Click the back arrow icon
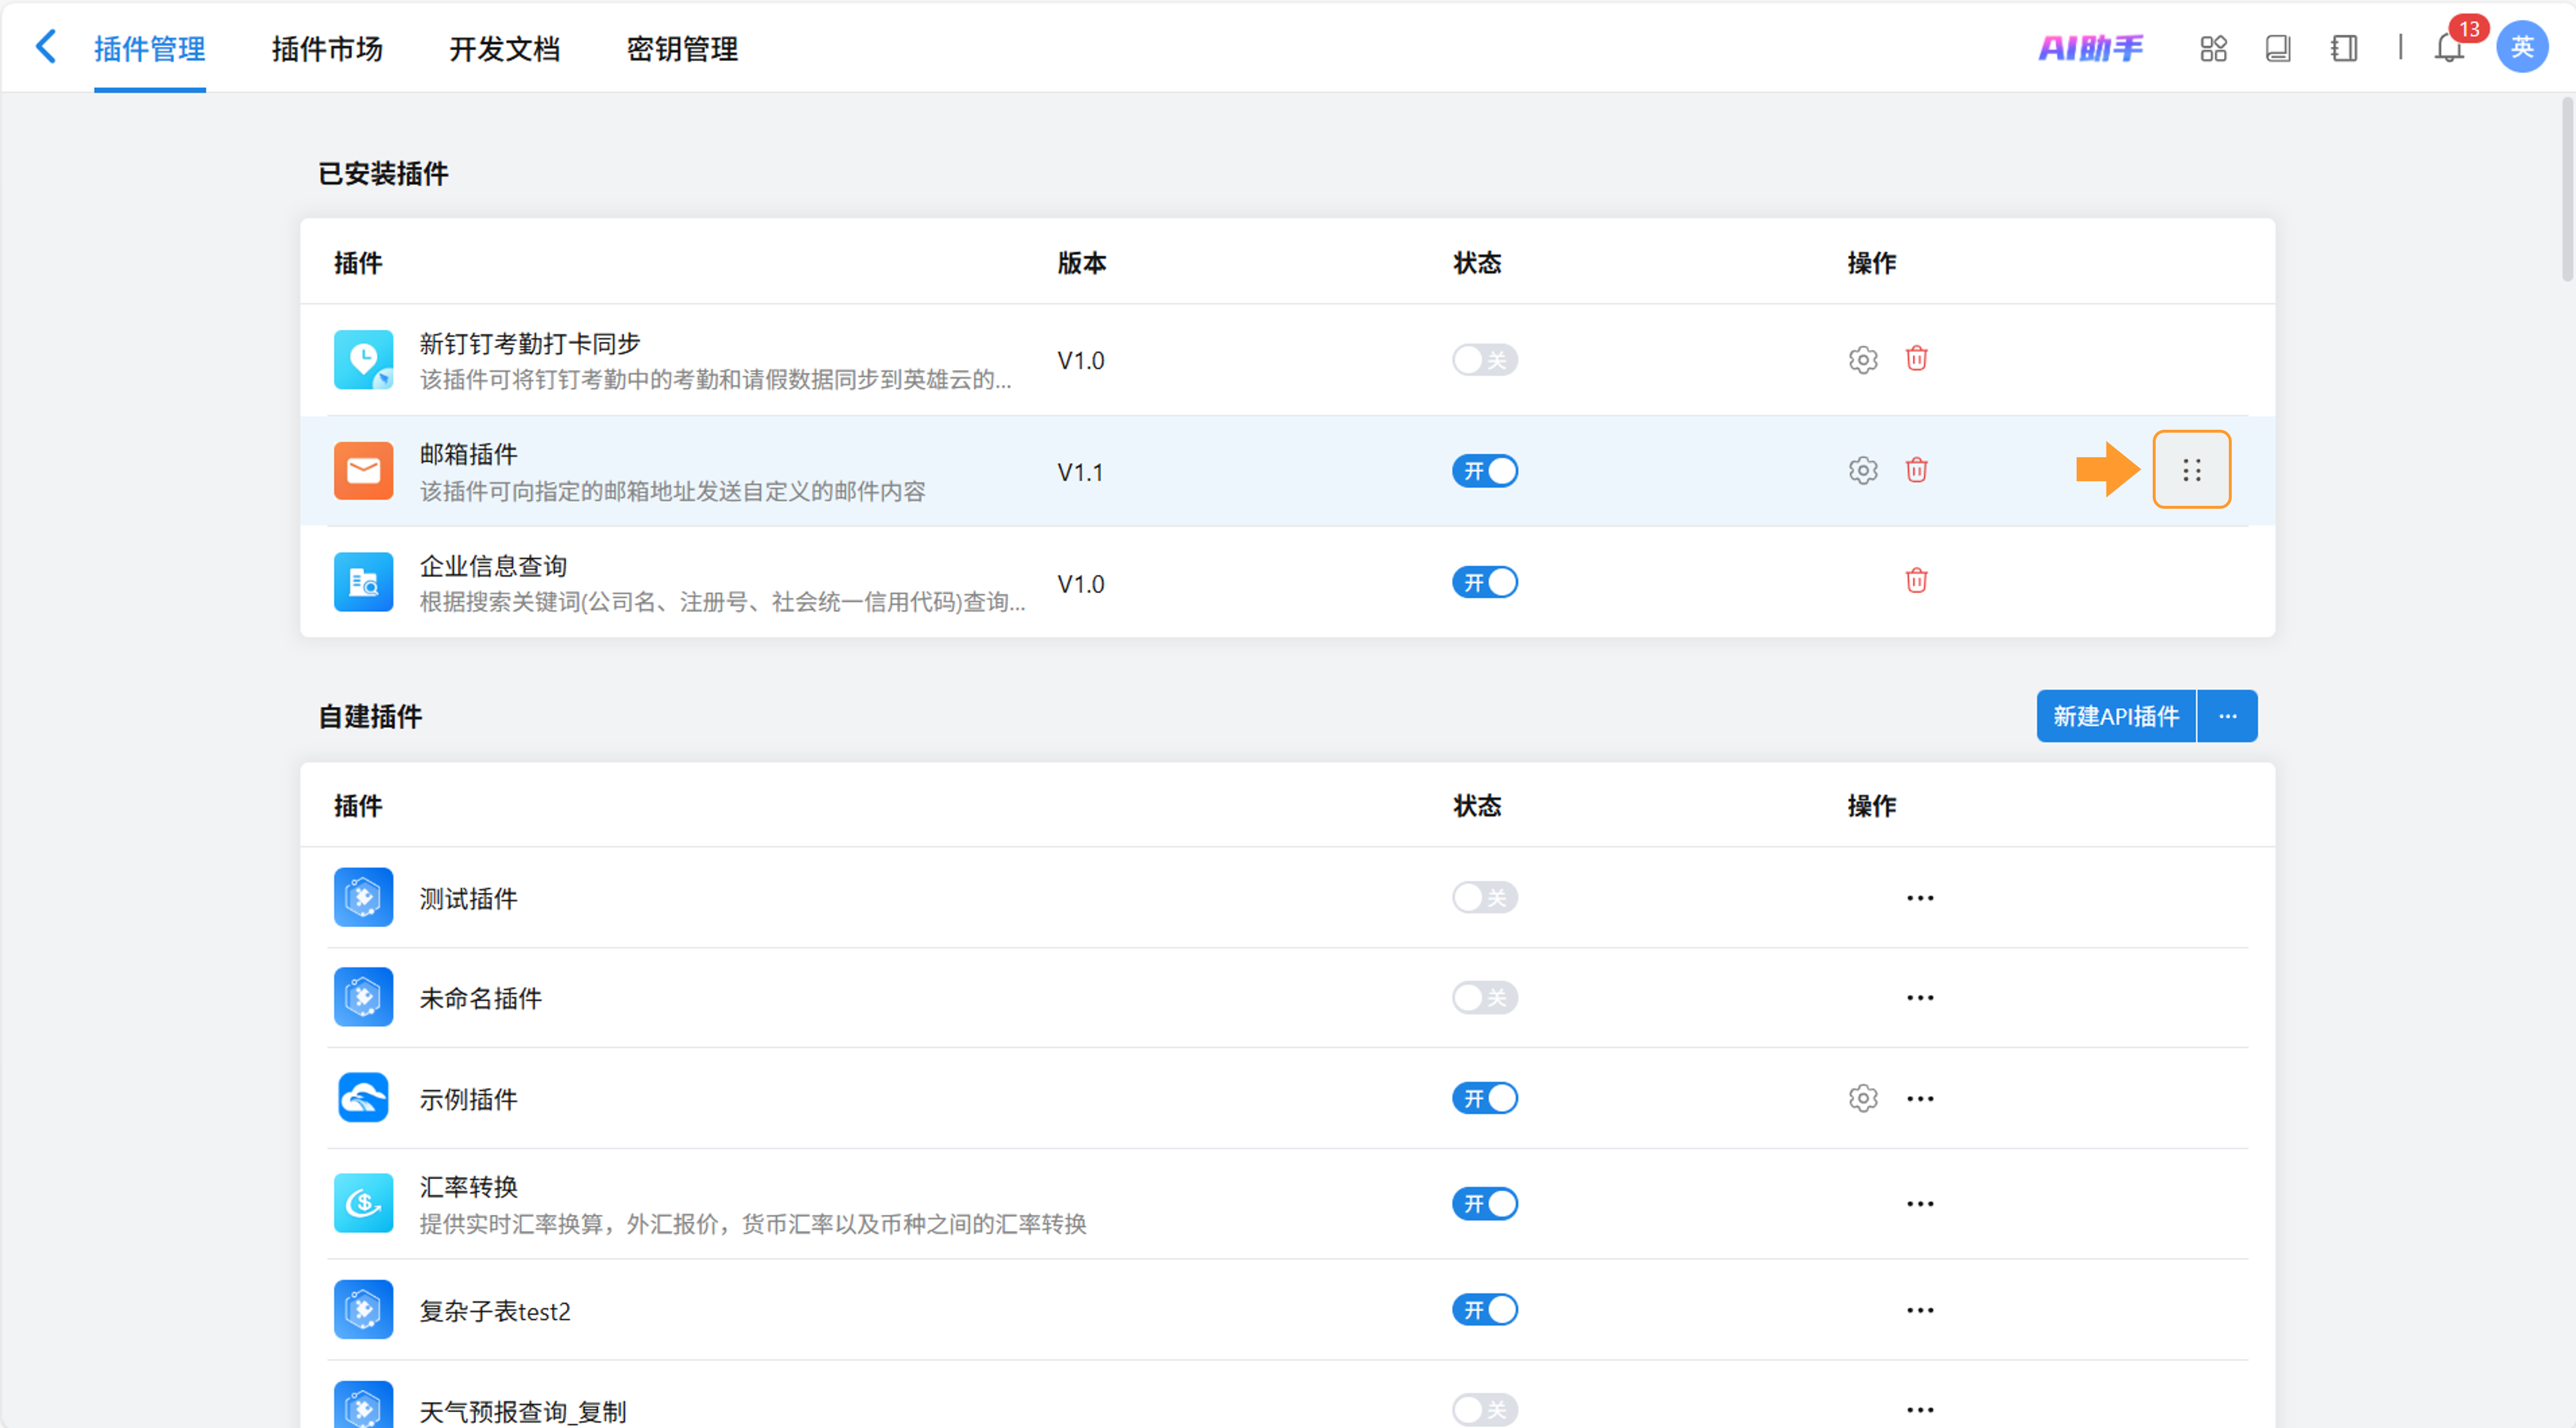This screenshot has height=1428, width=2576. [x=46, y=47]
